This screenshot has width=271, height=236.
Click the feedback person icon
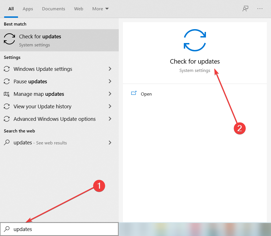coord(245,9)
